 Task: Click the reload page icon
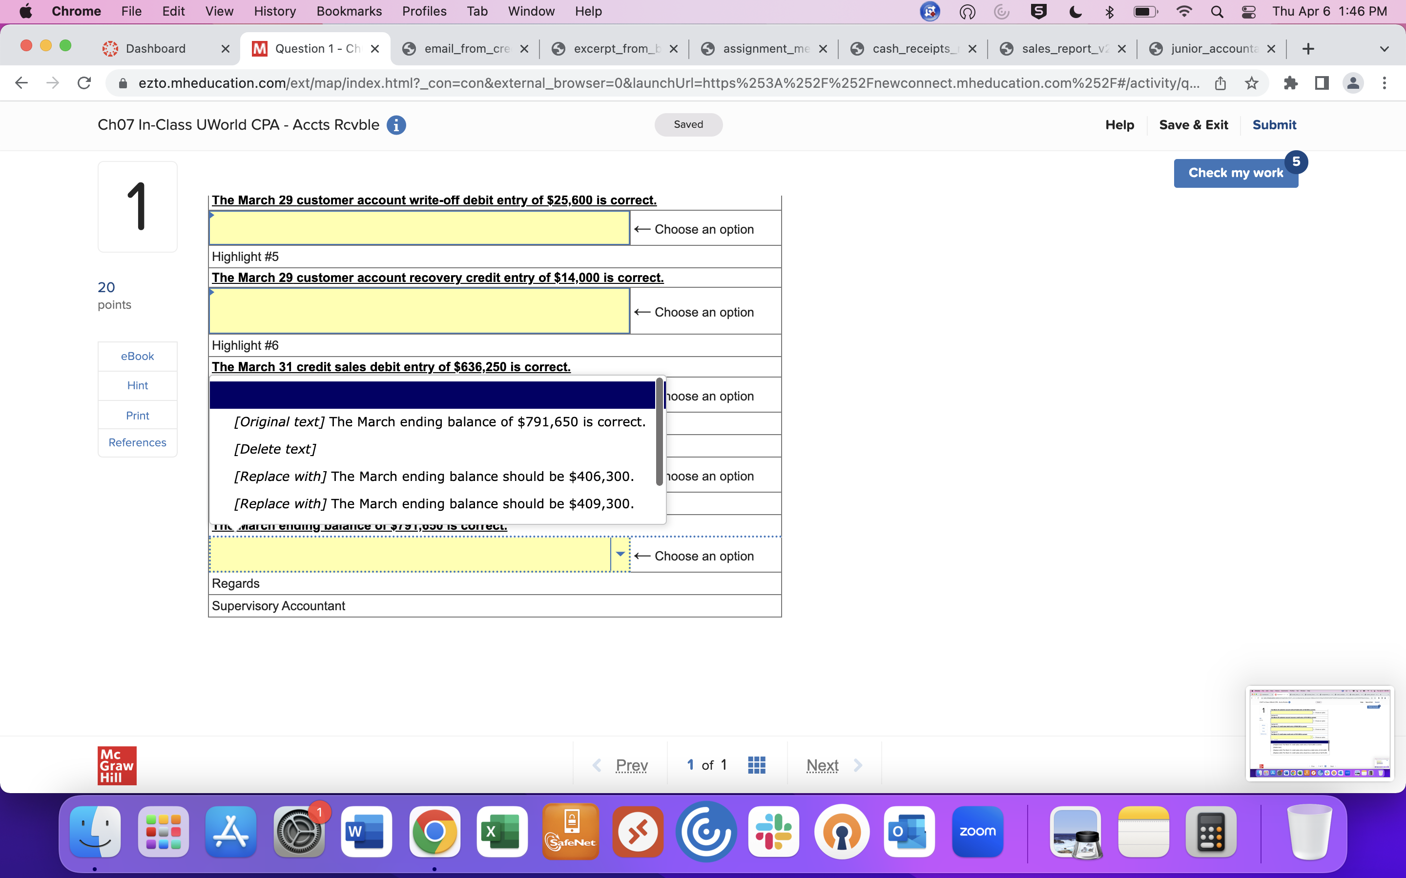83,82
